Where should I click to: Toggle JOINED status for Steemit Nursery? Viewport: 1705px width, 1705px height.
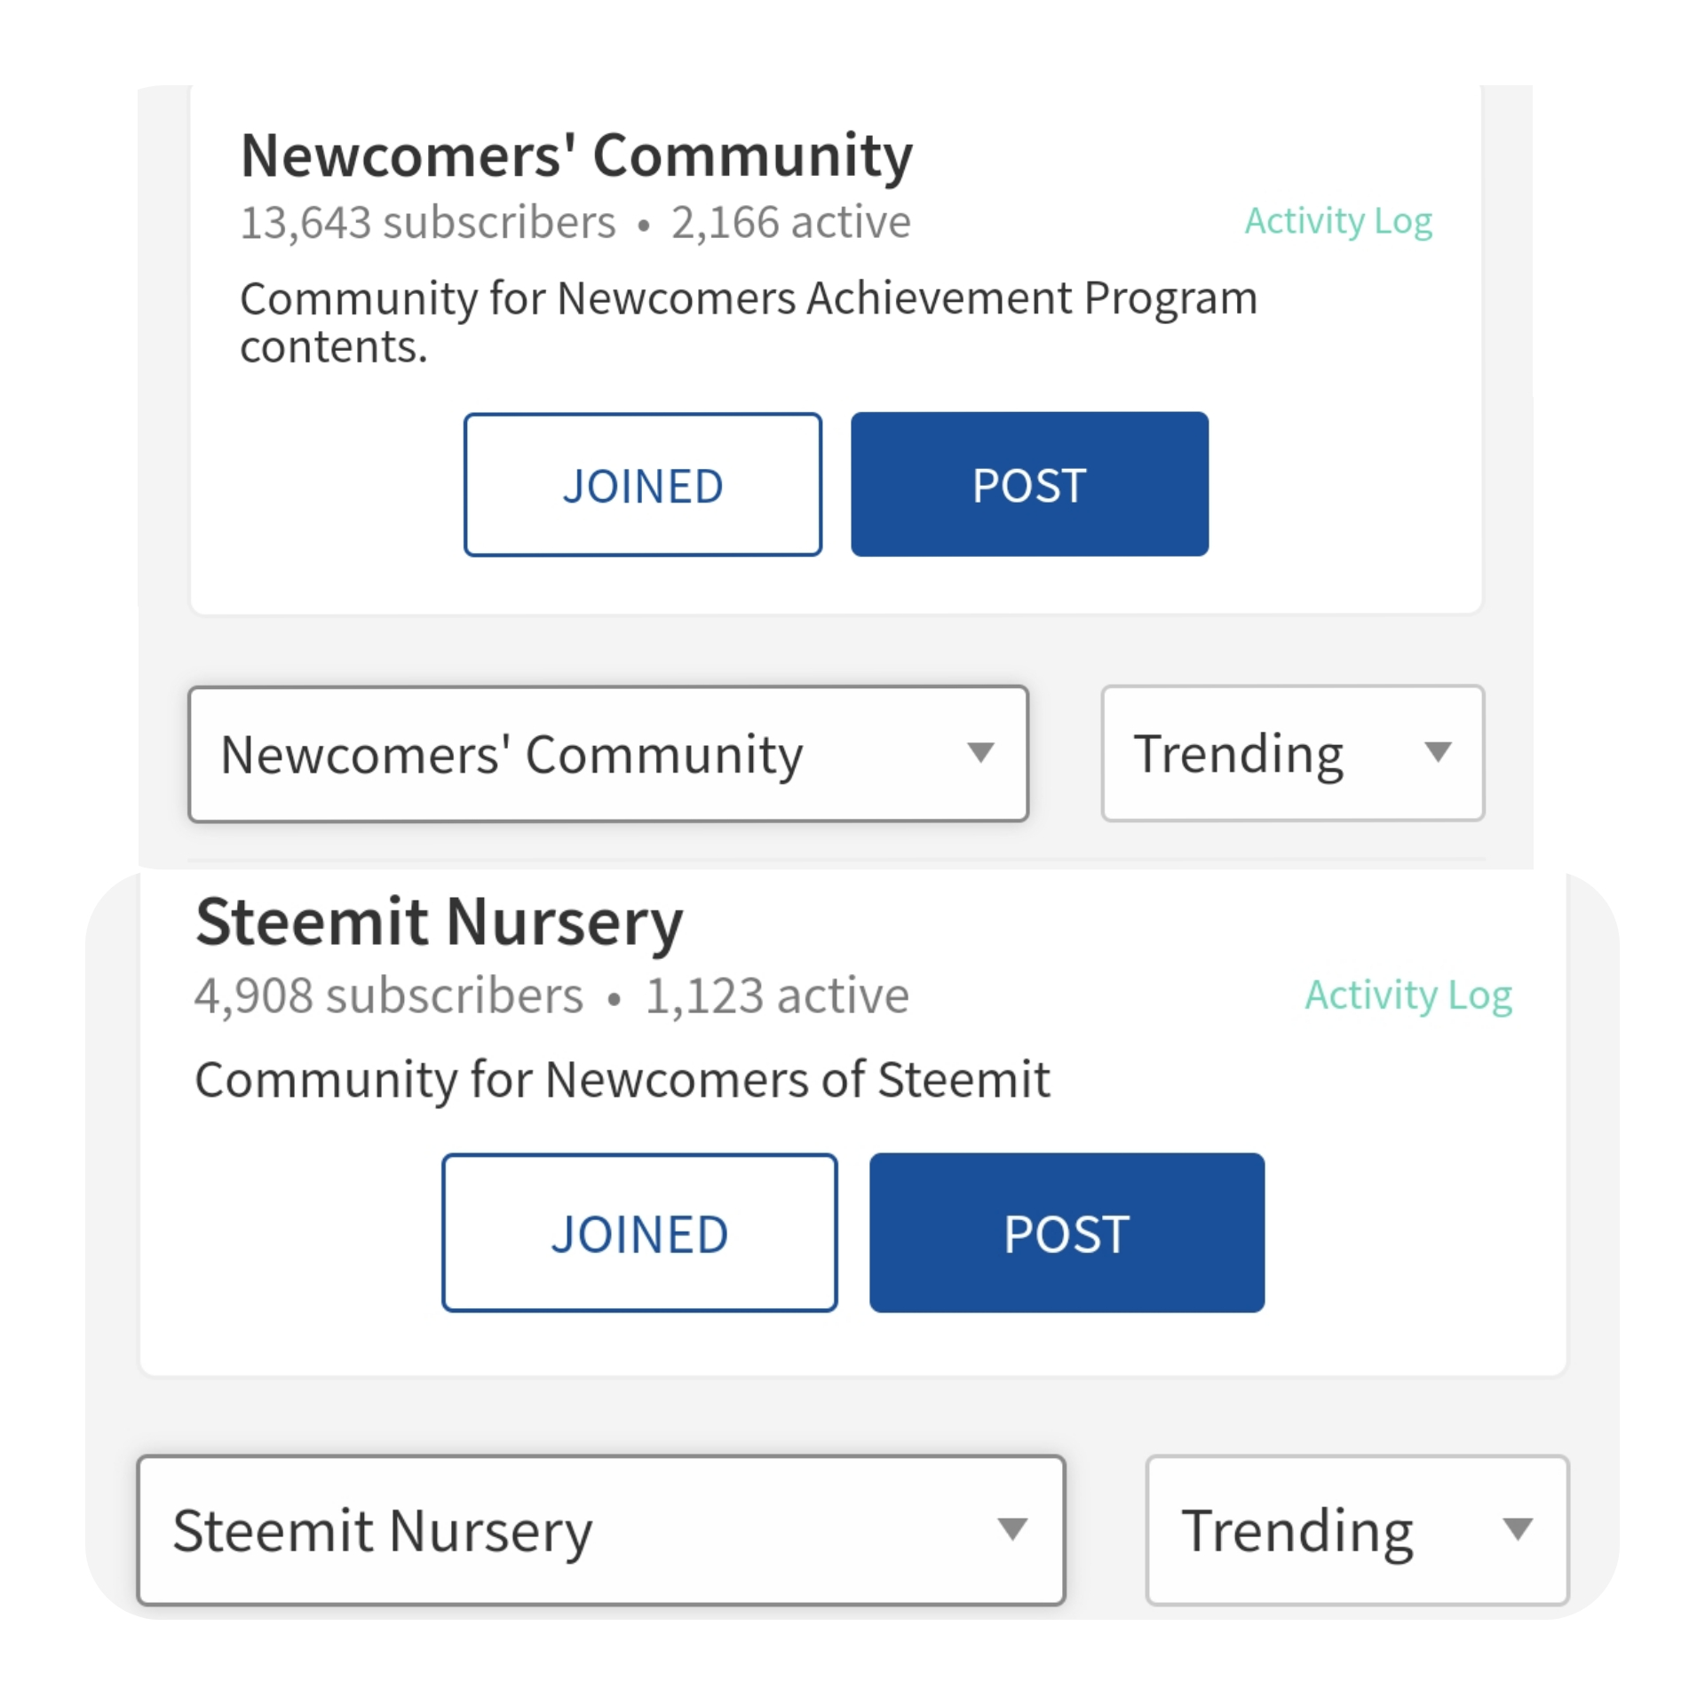[639, 1233]
